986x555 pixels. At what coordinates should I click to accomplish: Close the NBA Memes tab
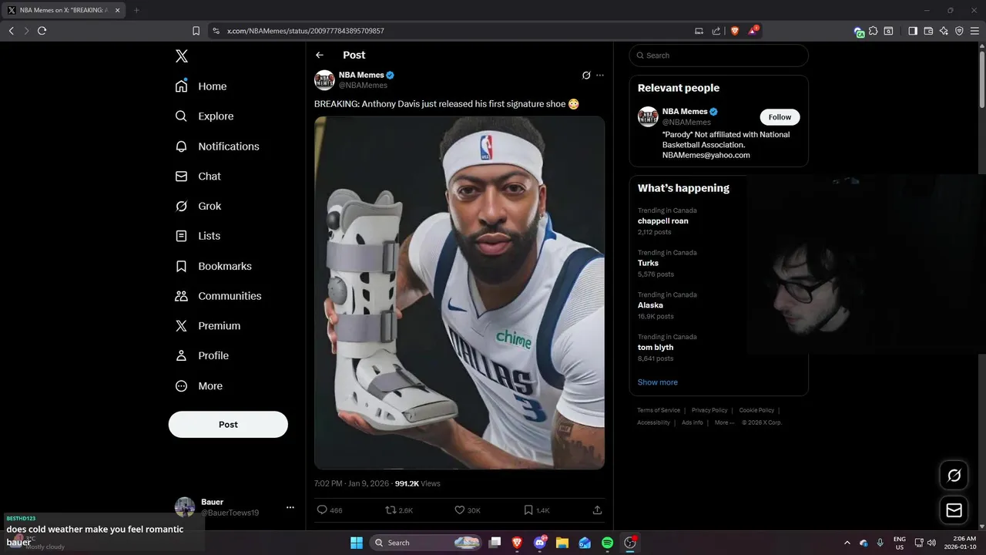(118, 10)
